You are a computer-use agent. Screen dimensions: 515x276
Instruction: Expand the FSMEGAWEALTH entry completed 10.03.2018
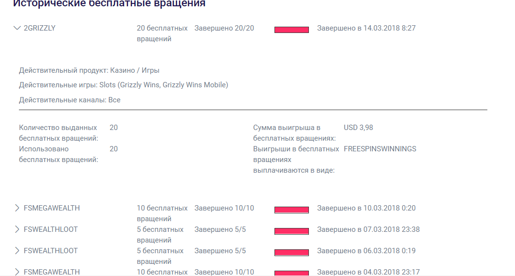[x=17, y=208]
